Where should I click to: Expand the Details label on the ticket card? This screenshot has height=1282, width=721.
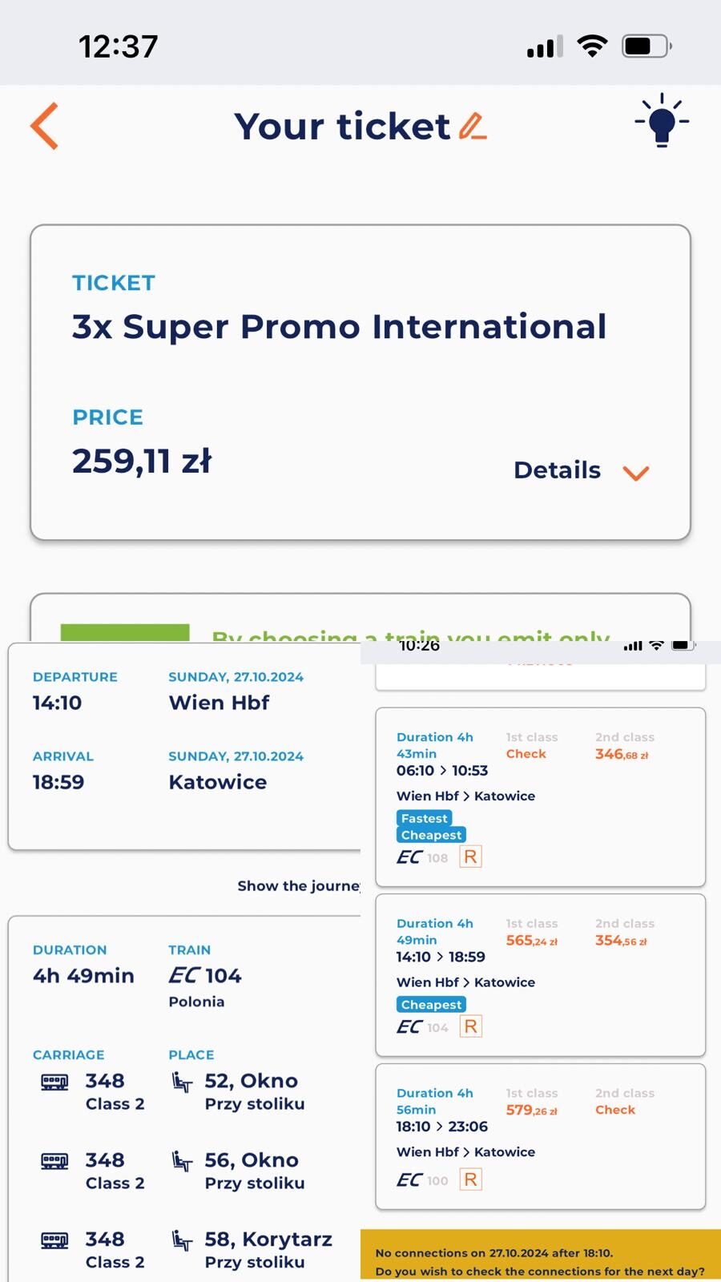tap(557, 470)
